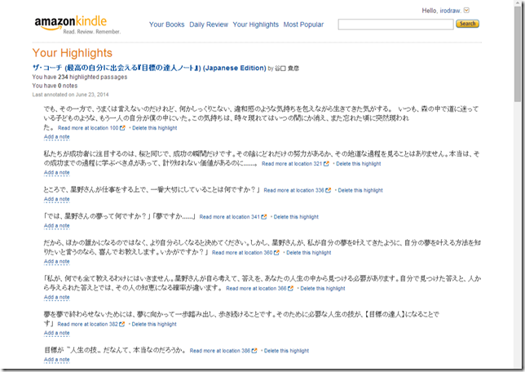The width and height of the screenshot is (525, 372).
Task: Click the vertical scrollbar thumb
Action: coord(518,54)
